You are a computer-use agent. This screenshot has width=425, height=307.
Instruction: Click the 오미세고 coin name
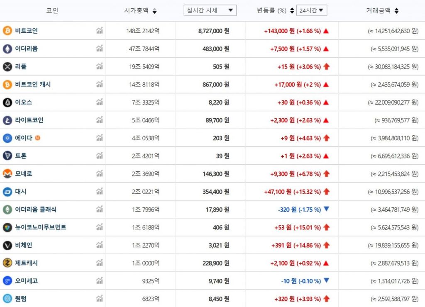tap(26, 281)
